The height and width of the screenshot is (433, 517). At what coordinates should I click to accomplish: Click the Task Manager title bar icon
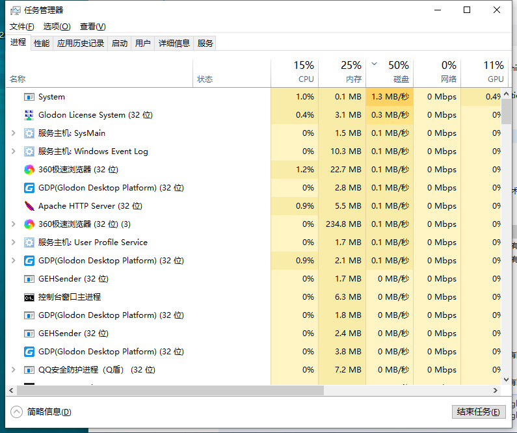(15, 10)
